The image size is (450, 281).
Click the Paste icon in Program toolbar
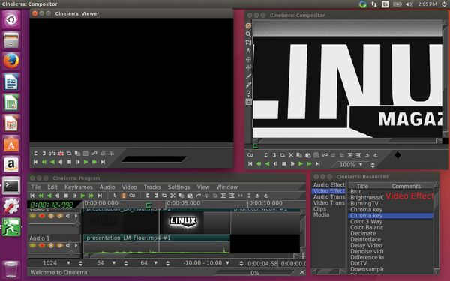[190, 196]
